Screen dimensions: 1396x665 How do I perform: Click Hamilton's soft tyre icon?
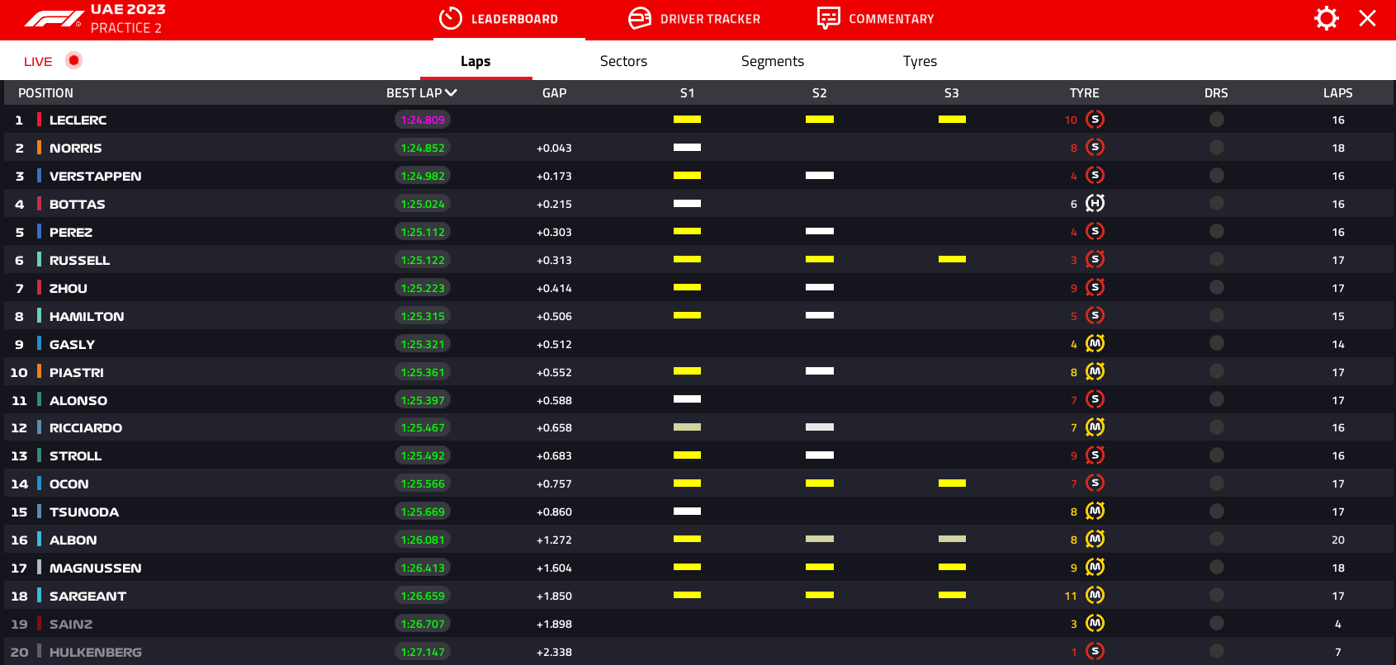coord(1095,316)
